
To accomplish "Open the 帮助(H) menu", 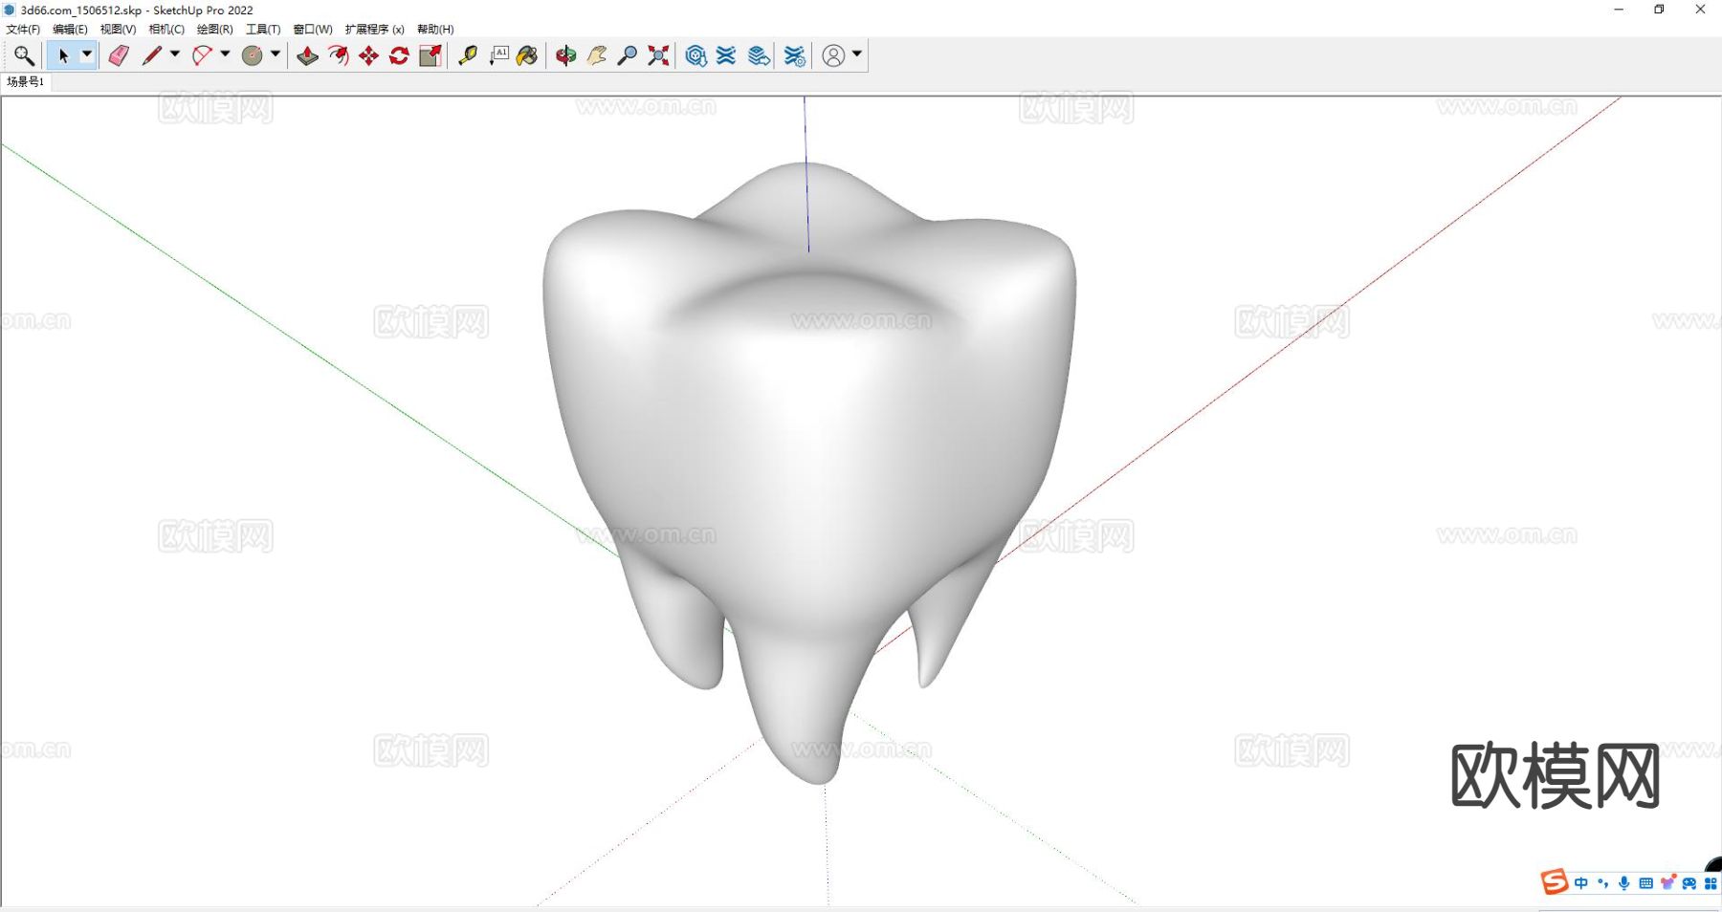I will pos(435,30).
